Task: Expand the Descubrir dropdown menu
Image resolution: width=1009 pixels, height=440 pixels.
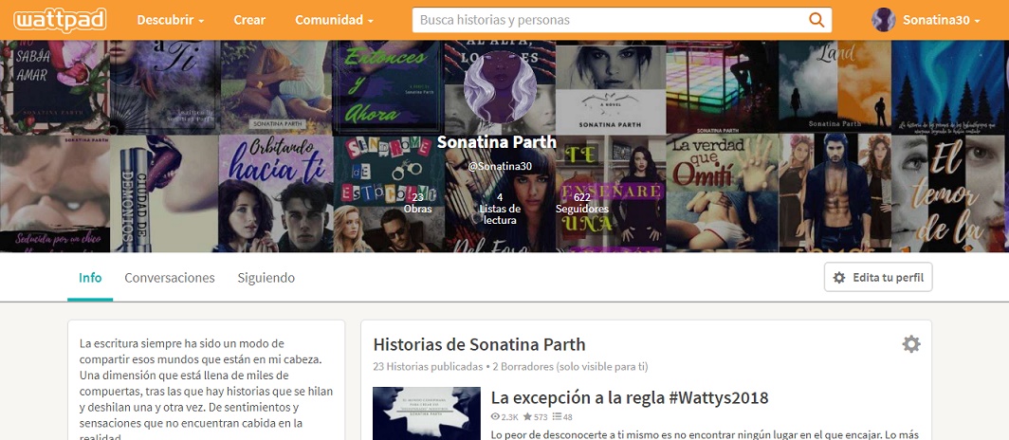Action: click(171, 20)
